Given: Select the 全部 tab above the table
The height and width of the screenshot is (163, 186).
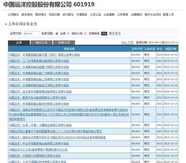Looking at the screenshot, I should pyautogui.click(x=19, y=43).
